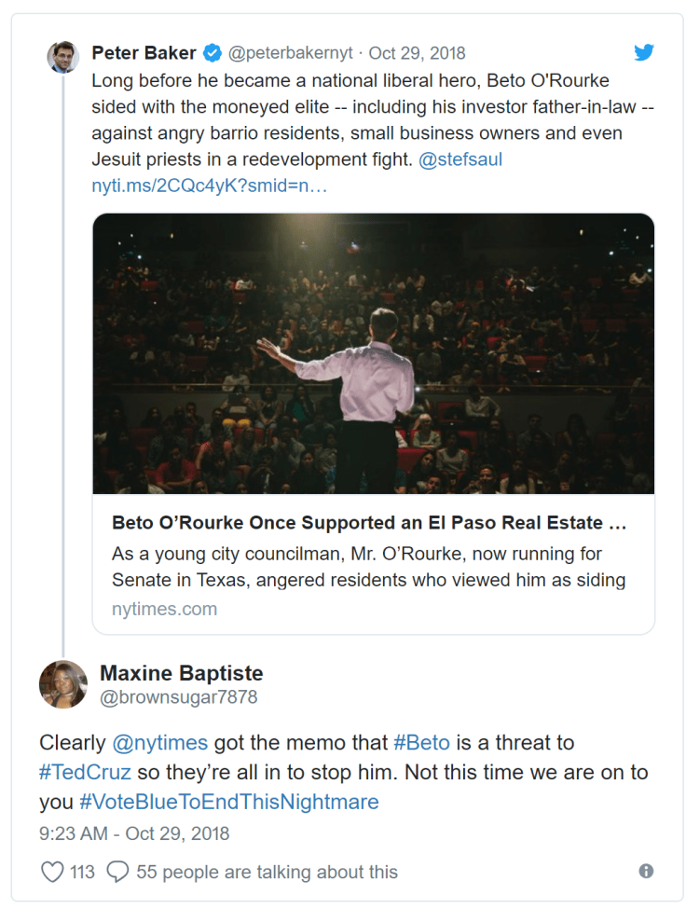Open the tweet info icon
Viewport: 686px width, 908px height.
(x=646, y=872)
